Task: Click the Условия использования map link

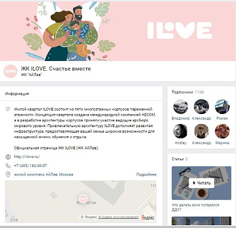Action: [x=118, y=217]
